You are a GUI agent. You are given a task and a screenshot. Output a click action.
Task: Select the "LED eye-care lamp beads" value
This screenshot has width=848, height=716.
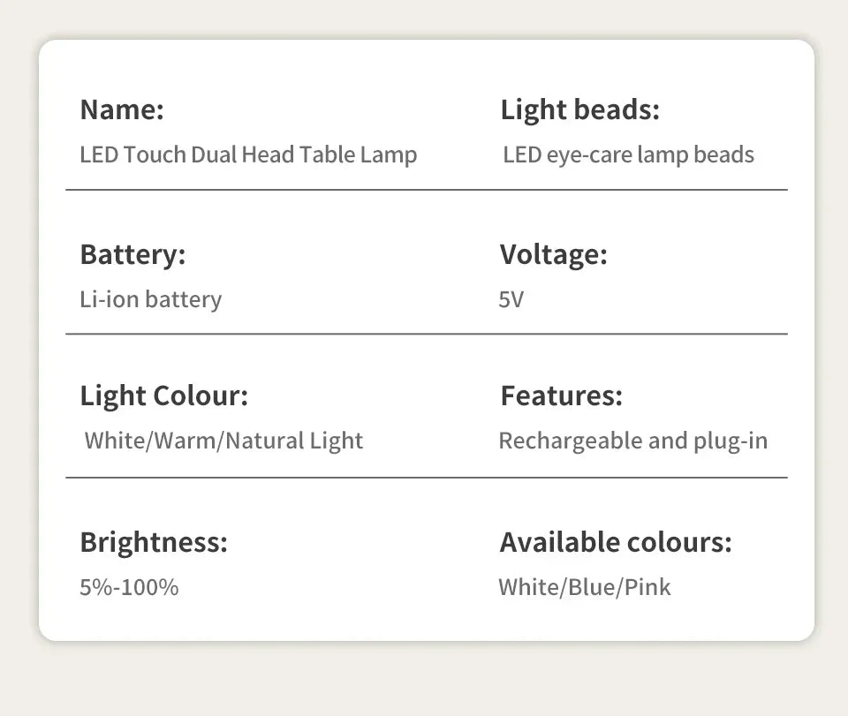click(x=628, y=155)
